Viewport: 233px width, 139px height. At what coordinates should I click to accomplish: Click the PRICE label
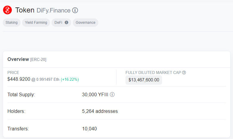(x=13, y=72)
